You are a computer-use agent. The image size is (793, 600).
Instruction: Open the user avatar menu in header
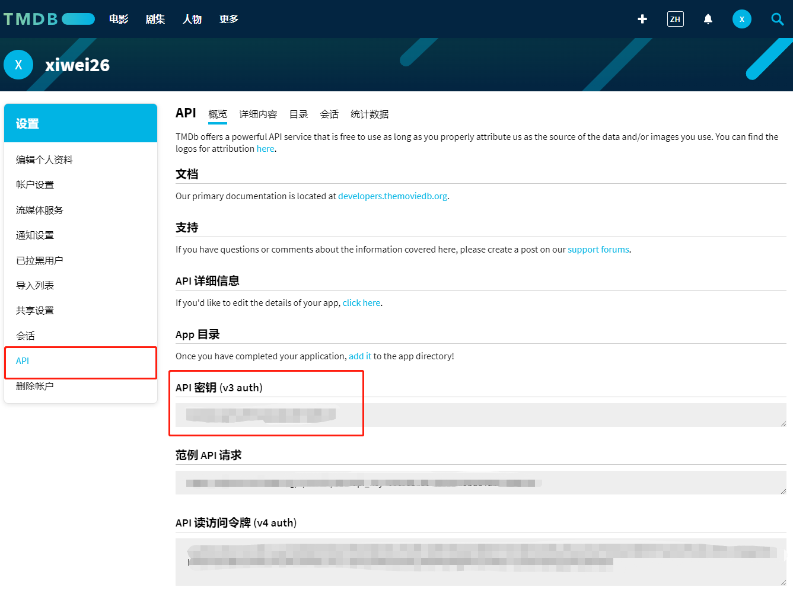[741, 19]
